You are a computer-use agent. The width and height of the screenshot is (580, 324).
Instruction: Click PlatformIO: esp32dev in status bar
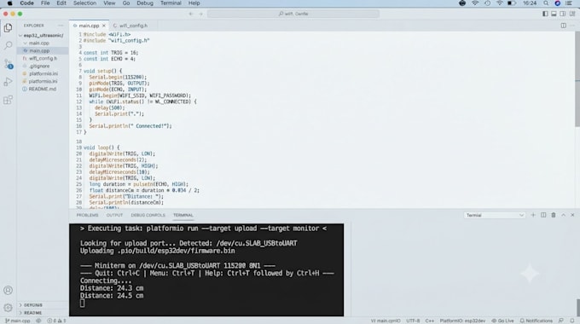pos(462,321)
